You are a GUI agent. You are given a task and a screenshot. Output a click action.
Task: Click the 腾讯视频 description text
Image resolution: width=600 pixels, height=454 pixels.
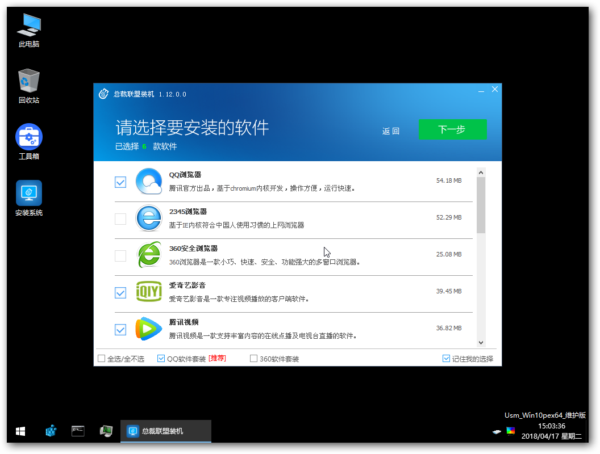263,336
